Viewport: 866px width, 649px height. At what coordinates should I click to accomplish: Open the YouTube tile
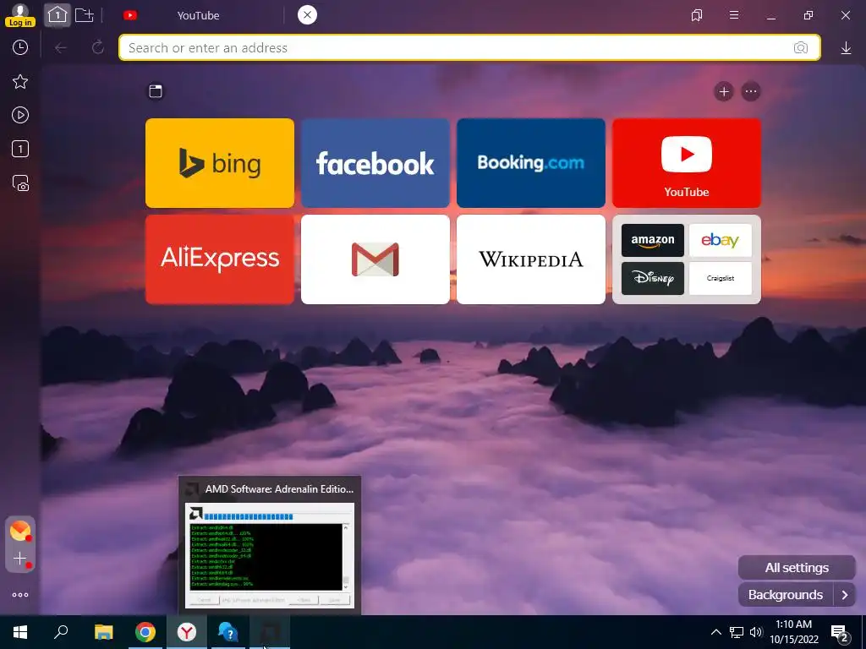(687, 163)
